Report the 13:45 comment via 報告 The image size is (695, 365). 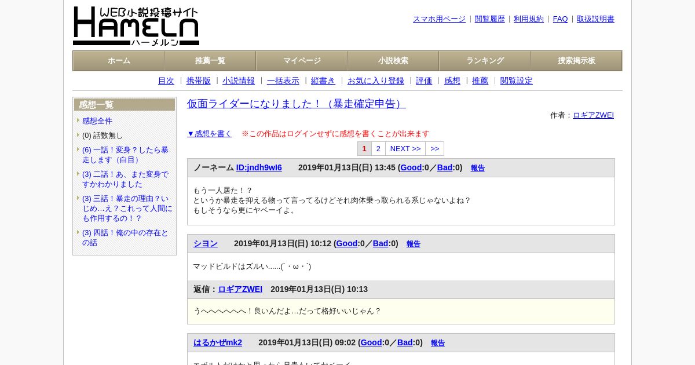click(478, 168)
